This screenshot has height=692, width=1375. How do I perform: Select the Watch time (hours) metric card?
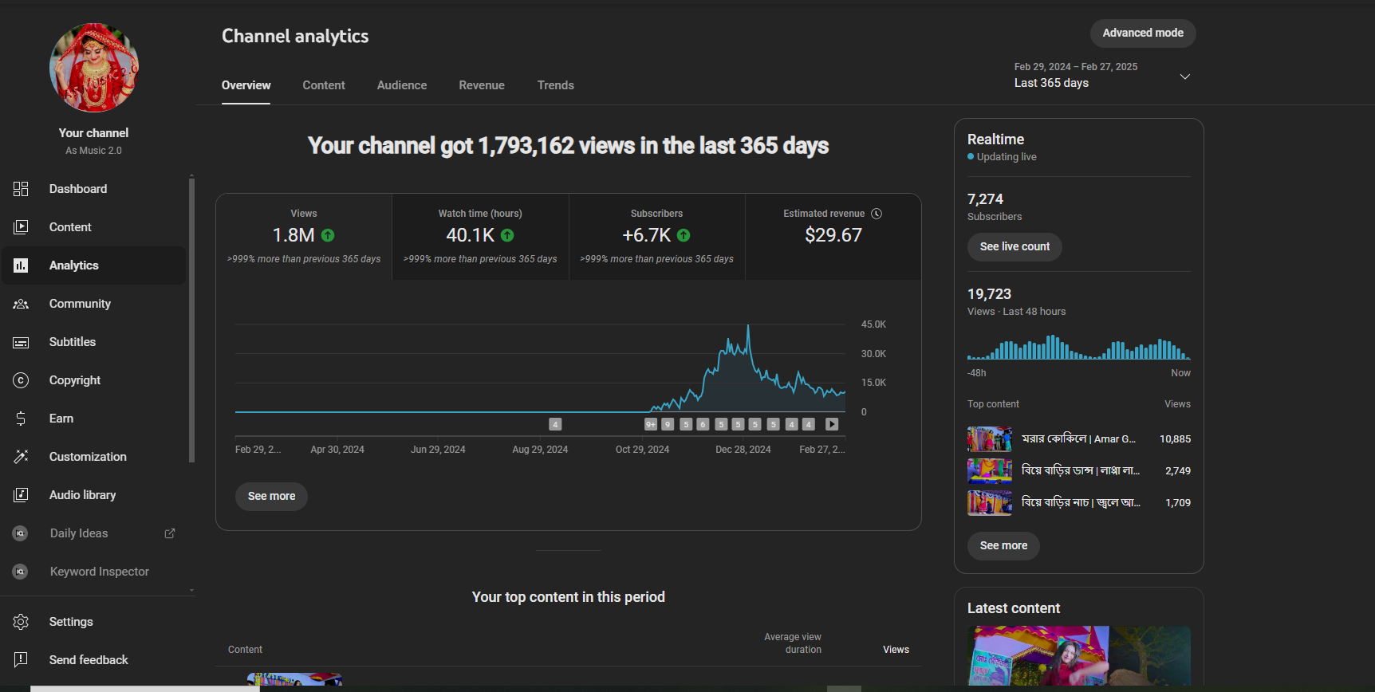pos(480,236)
